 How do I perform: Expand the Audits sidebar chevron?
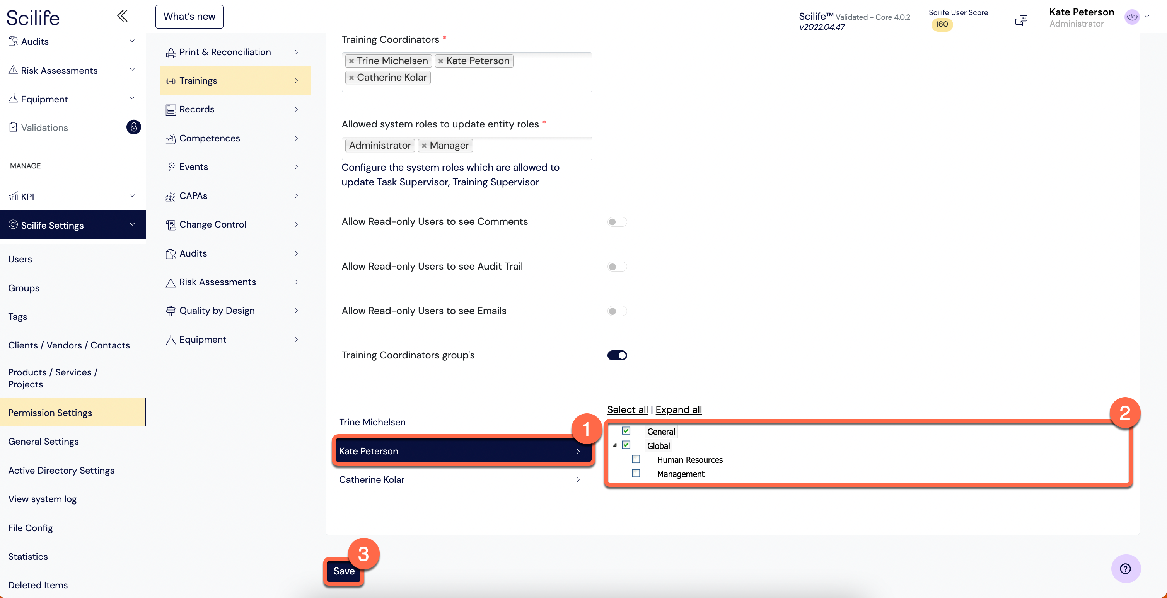132,41
